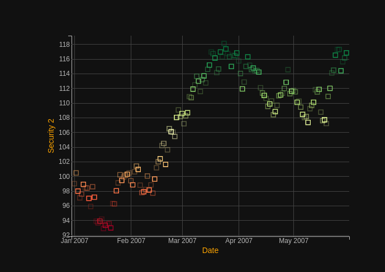The height and width of the screenshot is (272, 385).
Task: Select the May 2007 tick label
Action: pyautogui.click(x=293, y=241)
